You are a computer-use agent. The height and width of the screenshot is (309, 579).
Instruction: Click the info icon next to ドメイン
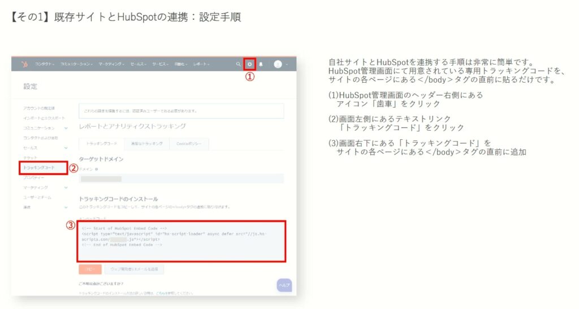click(x=97, y=169)
